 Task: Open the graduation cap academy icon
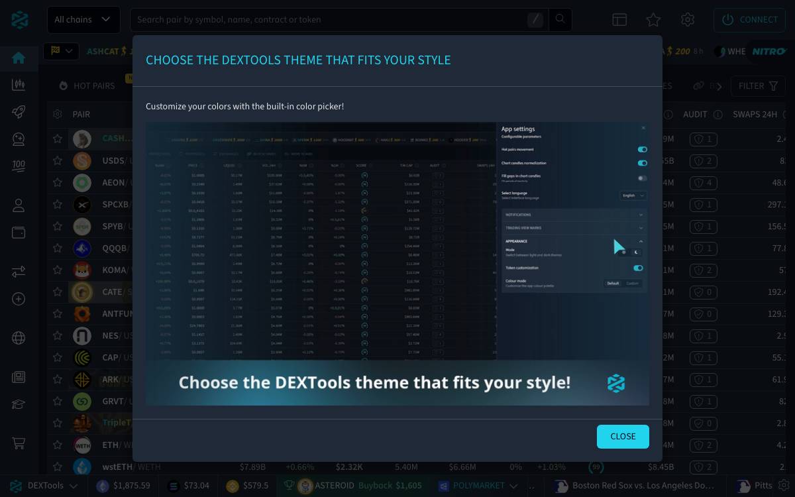click(19, 404)
